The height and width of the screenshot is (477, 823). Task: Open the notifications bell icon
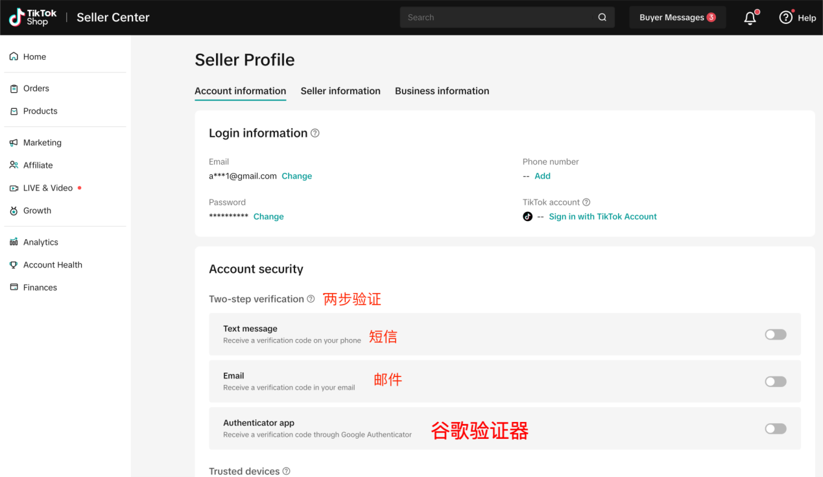point(750,18)
